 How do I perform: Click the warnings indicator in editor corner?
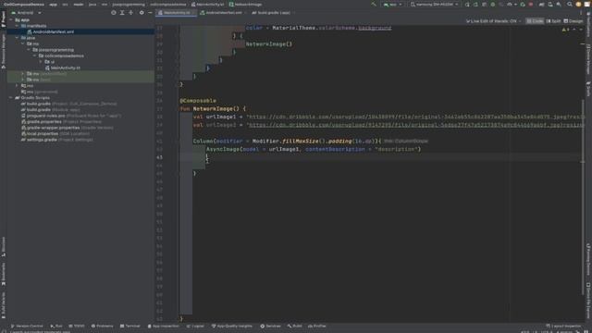coord(565,30)
